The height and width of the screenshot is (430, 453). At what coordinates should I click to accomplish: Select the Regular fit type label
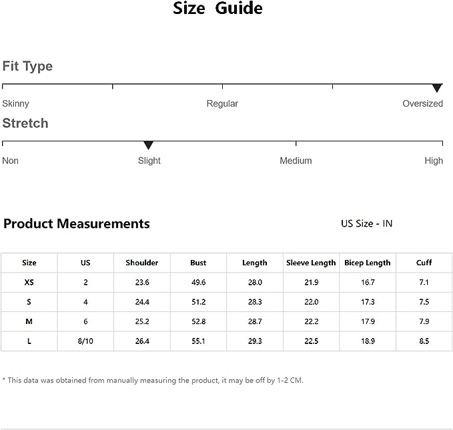pyautogui.click(x=222, y=104)
